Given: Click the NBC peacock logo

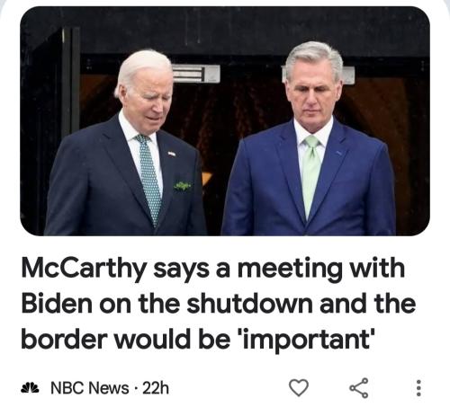Looking at the screenshot, I should pyautogui.click(x=30, y=387).
